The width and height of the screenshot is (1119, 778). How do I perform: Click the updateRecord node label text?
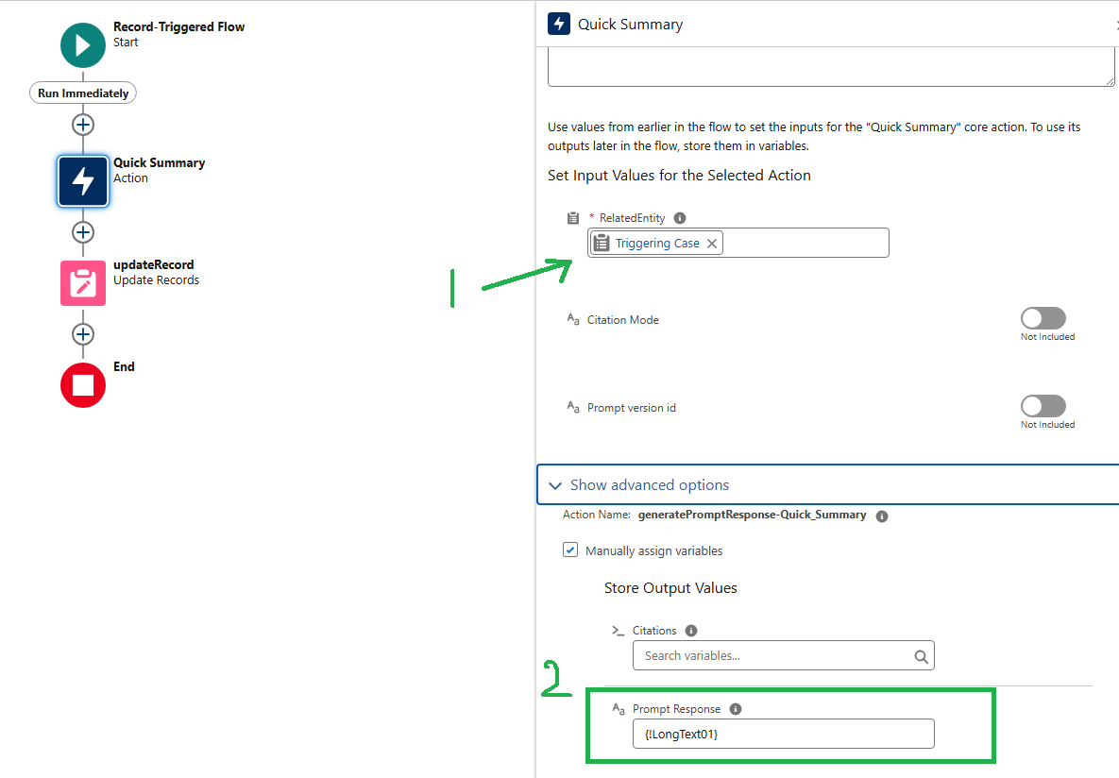[x=153, y=264]
